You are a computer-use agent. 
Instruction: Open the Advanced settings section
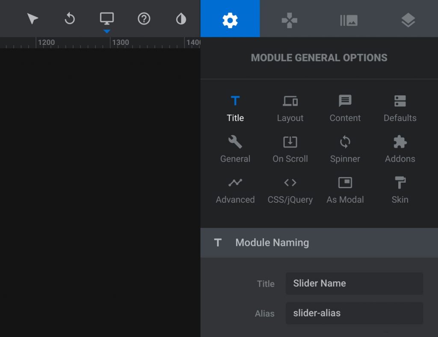click(x=235, y=190)
